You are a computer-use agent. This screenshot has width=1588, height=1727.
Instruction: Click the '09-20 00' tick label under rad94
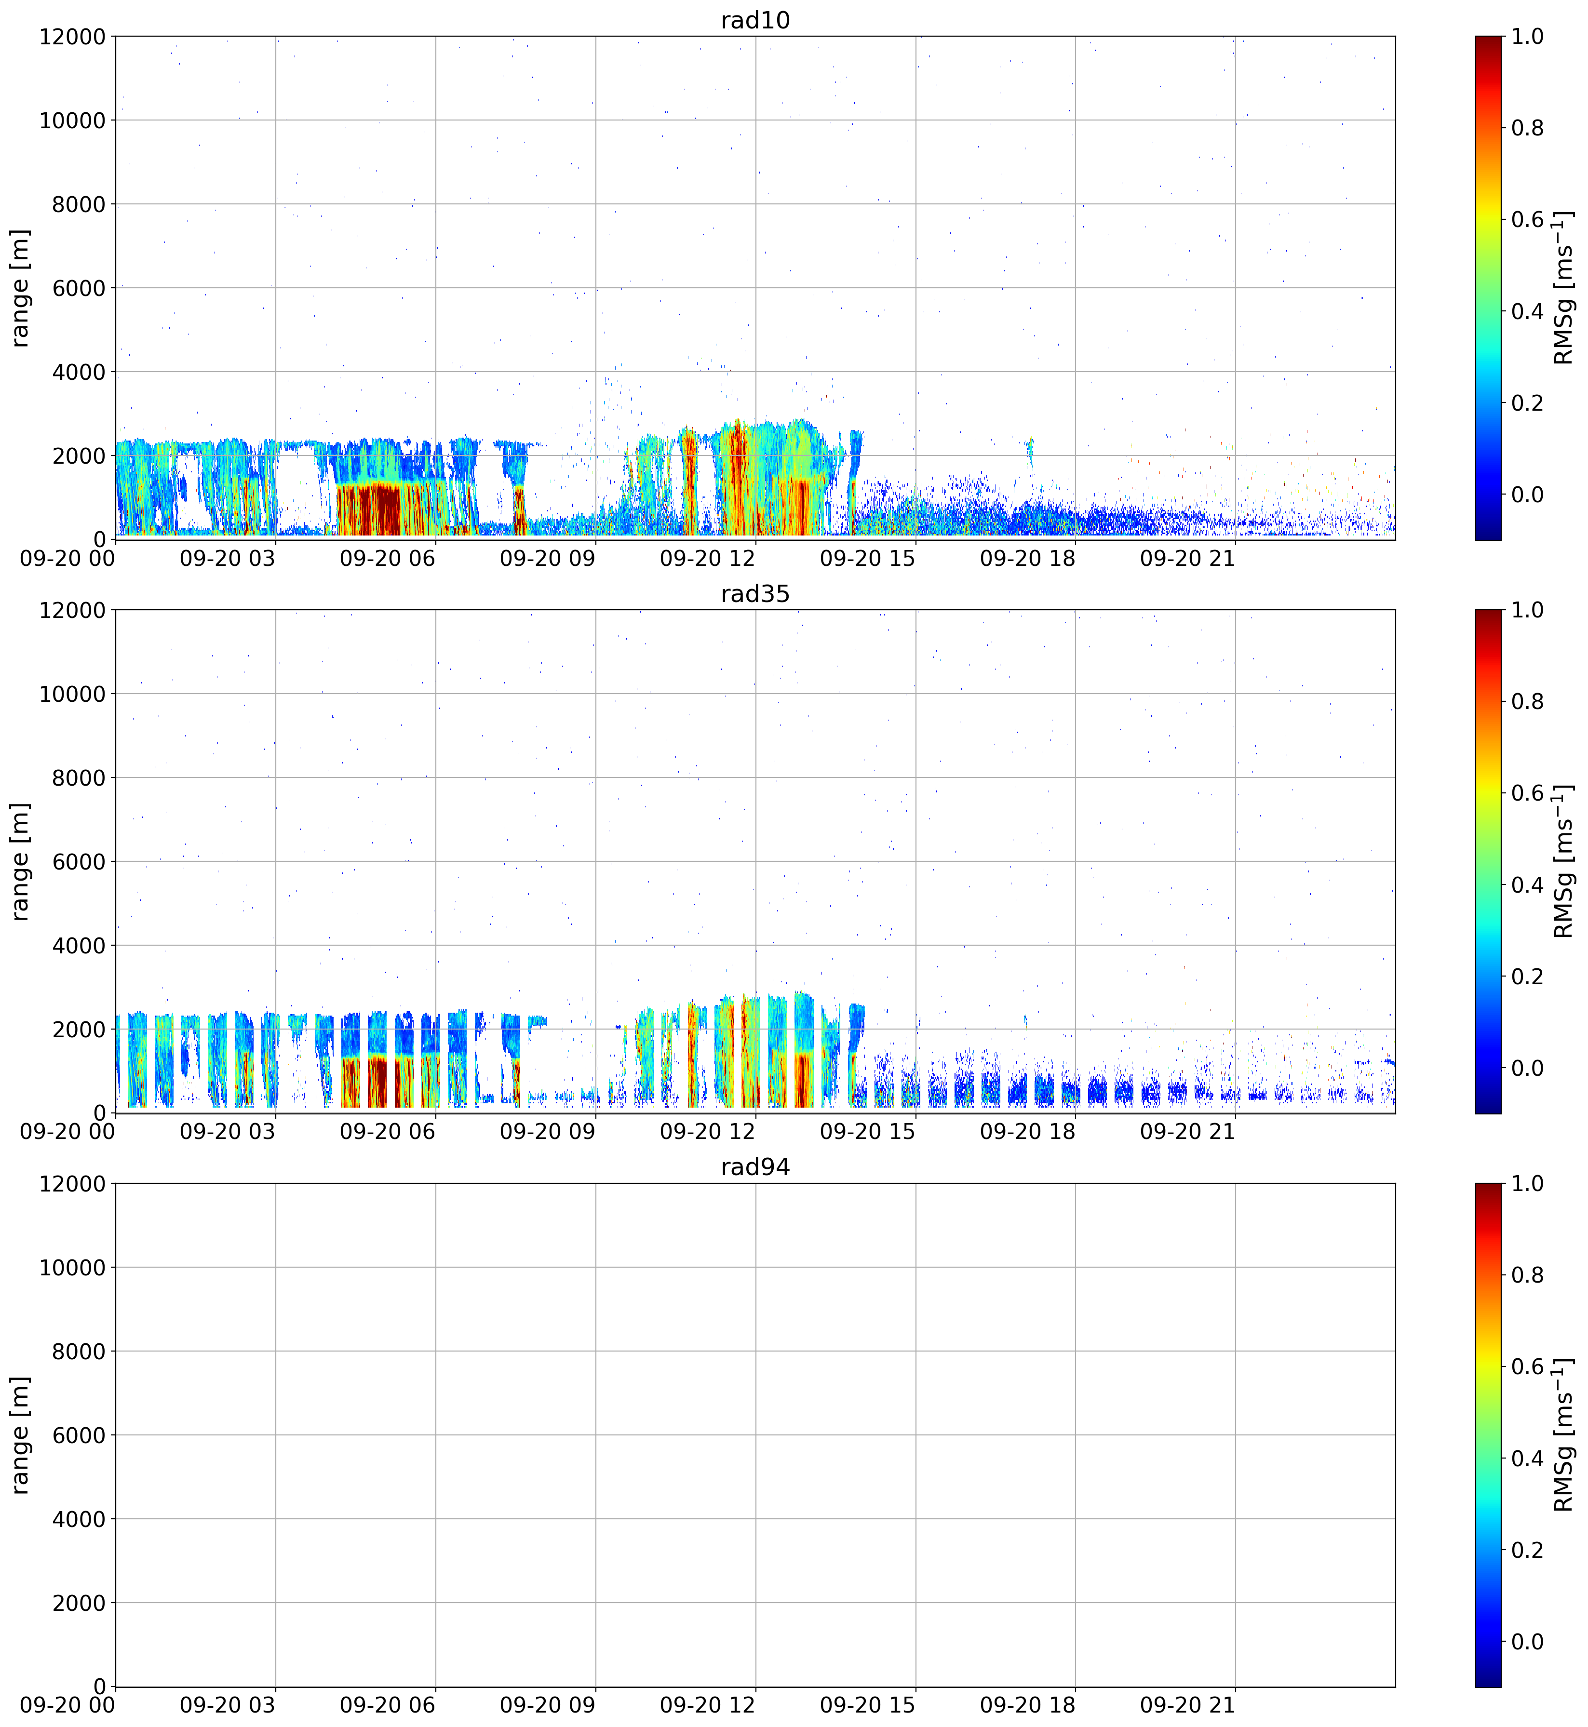(x=68, y=1705)
